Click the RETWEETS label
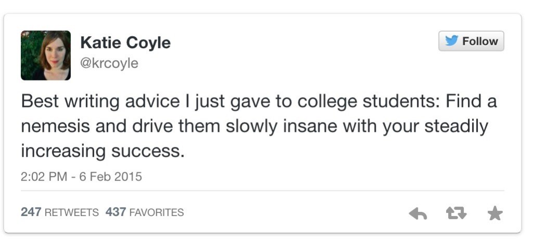This screenshot has width=533, height=244. click(x=71, y=212)
